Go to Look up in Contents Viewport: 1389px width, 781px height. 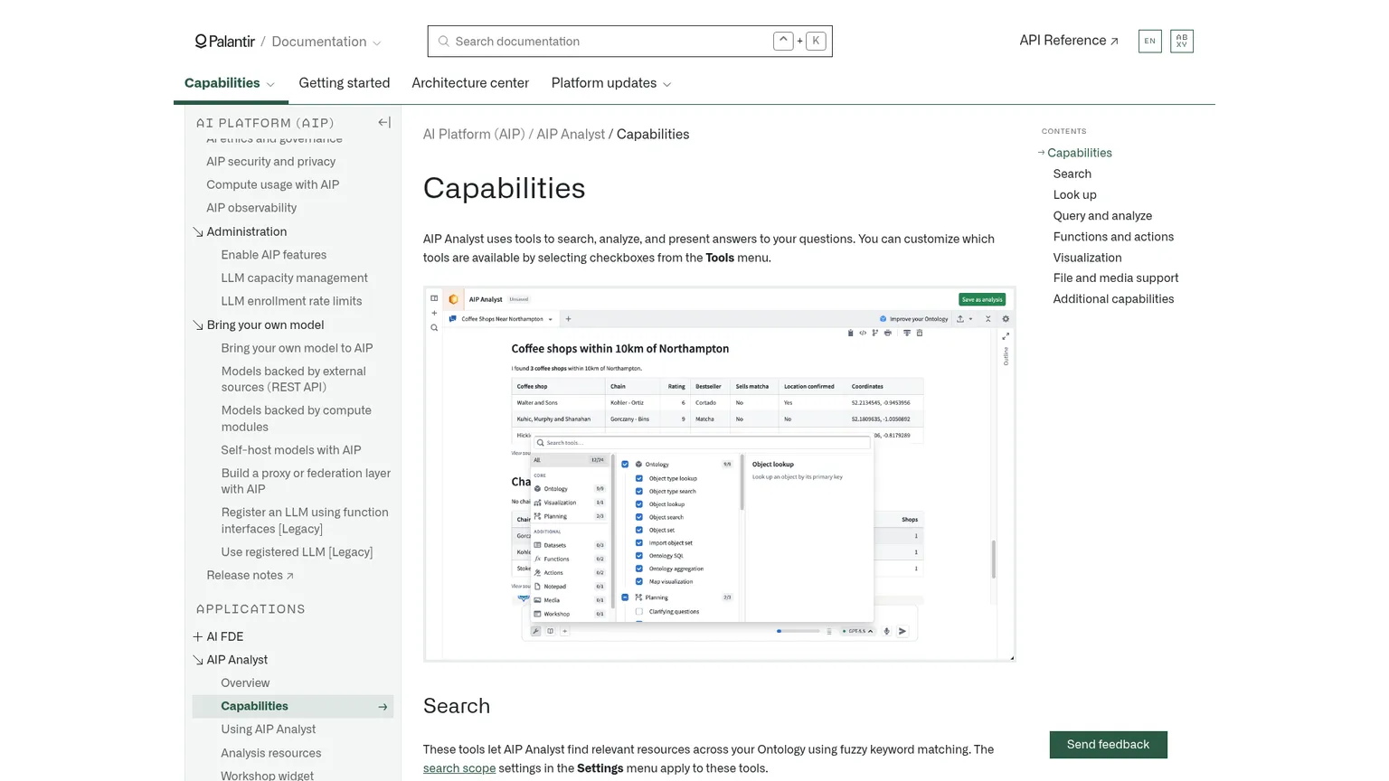coord(1074,194)
